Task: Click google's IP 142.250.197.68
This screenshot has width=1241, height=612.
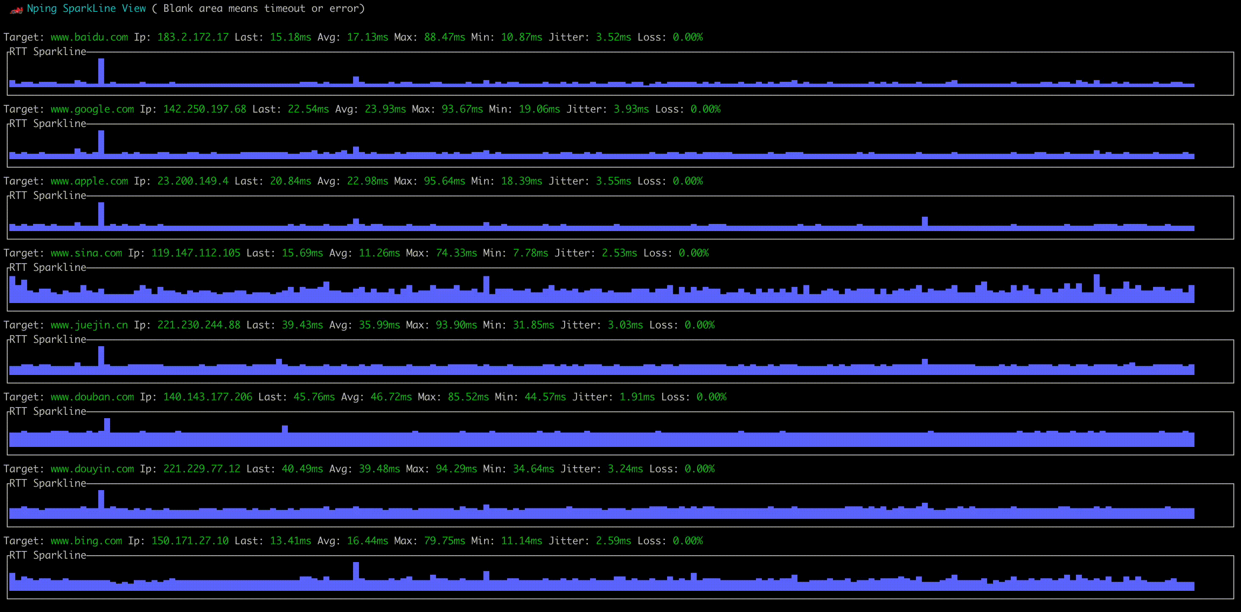Action: click(204, 109)
